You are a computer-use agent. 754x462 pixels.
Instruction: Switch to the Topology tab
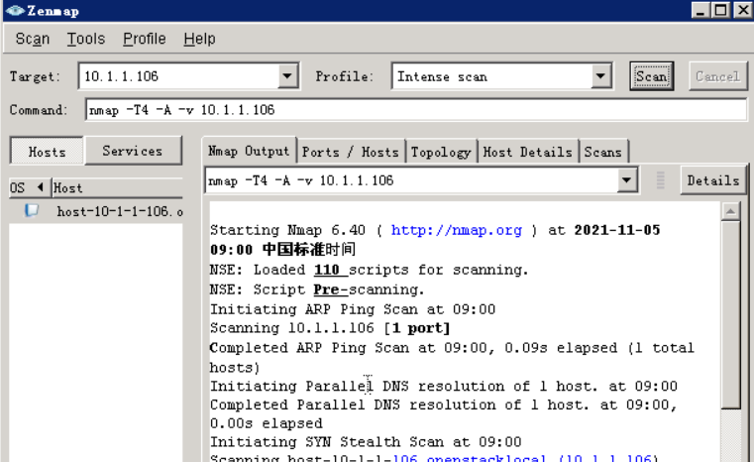[x=441, y=152]
